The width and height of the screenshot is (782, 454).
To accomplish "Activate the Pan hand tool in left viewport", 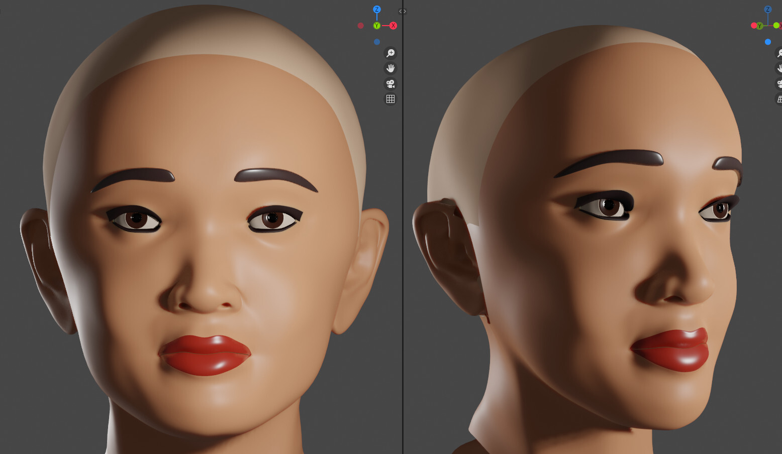I will pyautogui.click(x=390, y=68).
